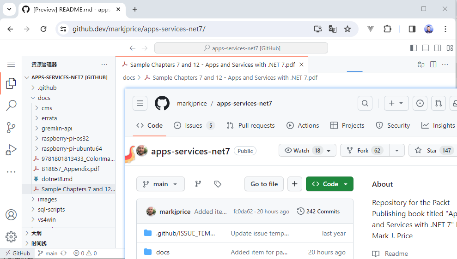The height and width of the screenshot is (259, 457).
Task: Select the Security tab
Action: [393, 125]
